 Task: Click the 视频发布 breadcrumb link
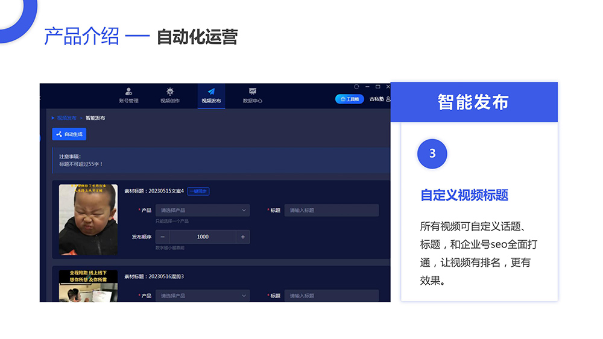pos(66,118)
